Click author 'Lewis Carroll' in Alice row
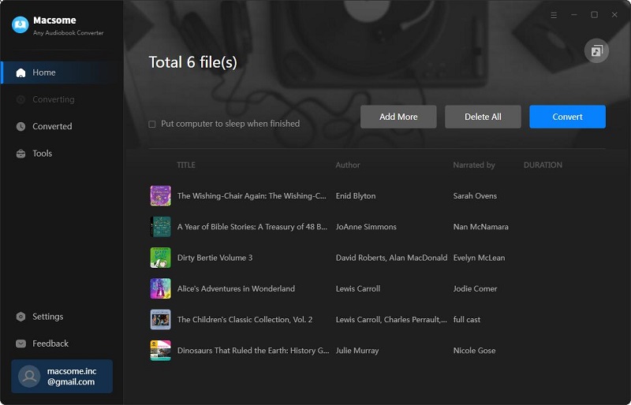 (x=358, y=288)
